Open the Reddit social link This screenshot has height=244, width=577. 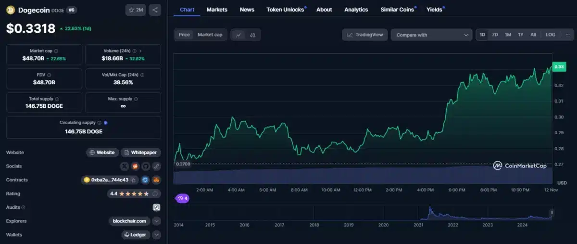(x=136, y=166)
